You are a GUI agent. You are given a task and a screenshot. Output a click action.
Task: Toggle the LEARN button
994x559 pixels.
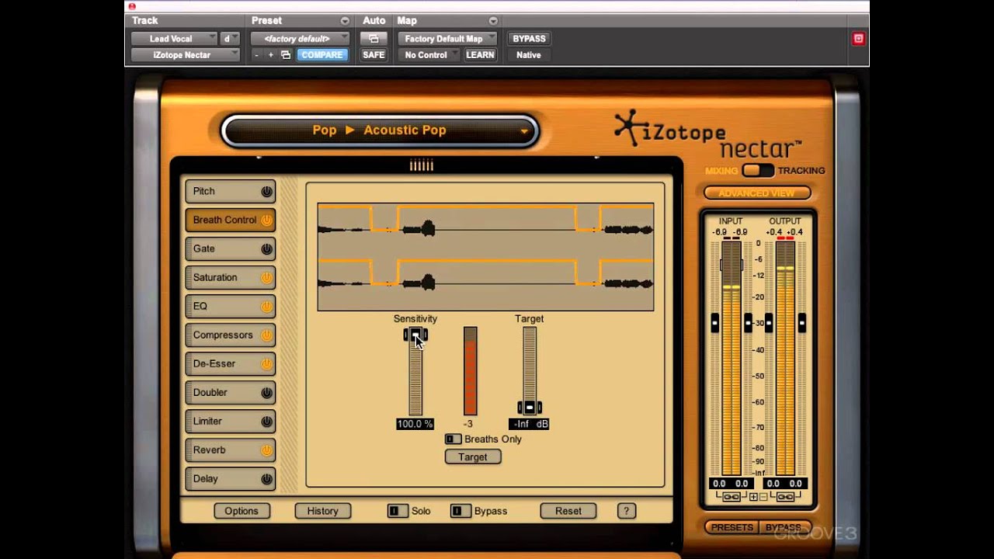coord(480,55)
